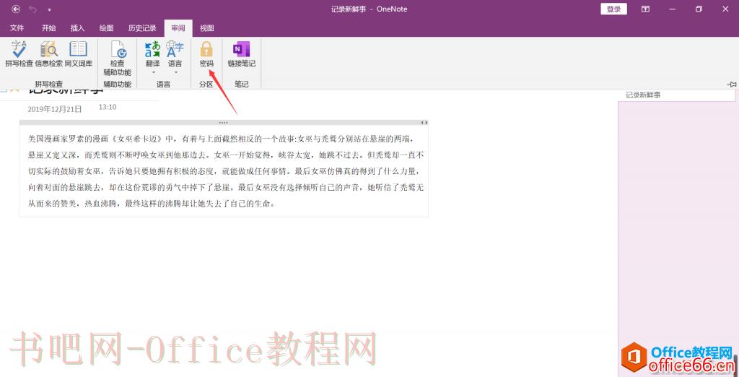Select the 审阅 ribbon tab
The image size is (739, 377).
(178, 28)
